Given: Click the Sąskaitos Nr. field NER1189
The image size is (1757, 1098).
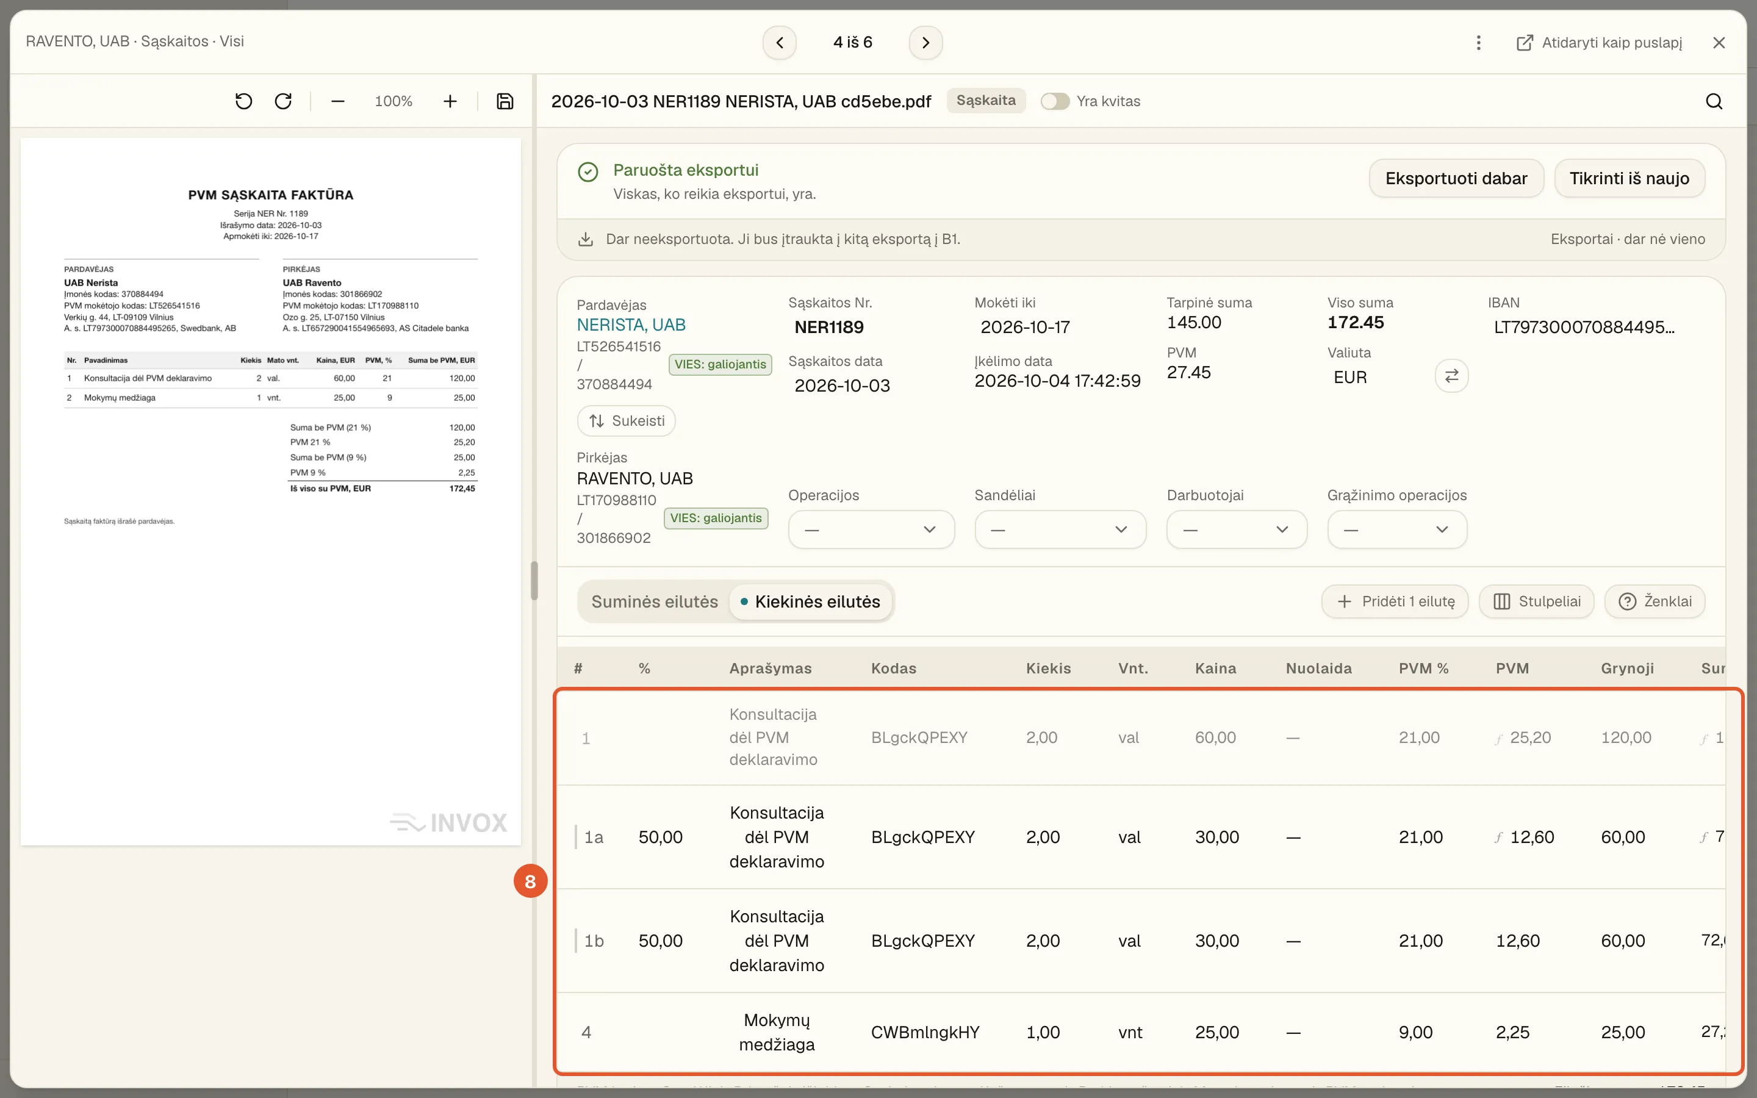Looking at the screenshot, I should click(829, 327).
